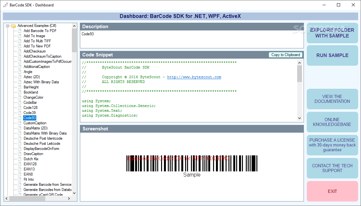The width and height of the screenshot is (361, 206).
Task: Click the BarCode SDK app icon in title bar
Action: [x=5, y=5]
